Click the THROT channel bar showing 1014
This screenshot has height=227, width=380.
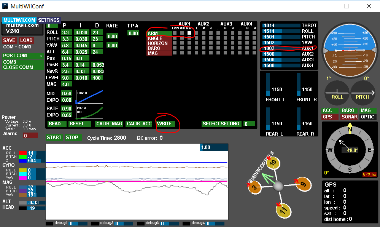click(281, 26)
